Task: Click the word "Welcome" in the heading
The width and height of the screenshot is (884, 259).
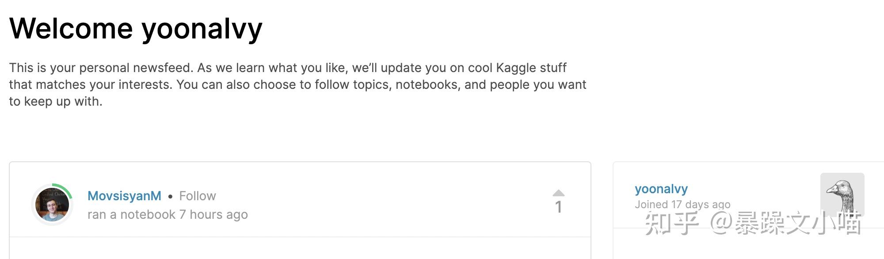Action: point(71,29)
